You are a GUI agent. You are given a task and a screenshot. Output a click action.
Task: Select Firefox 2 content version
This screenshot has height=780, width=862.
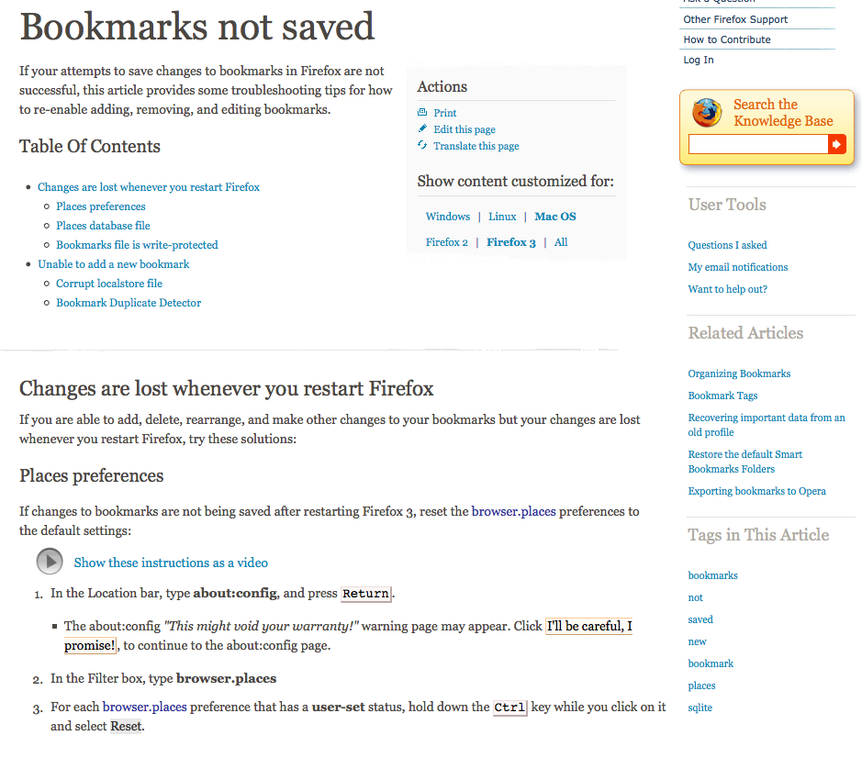click(x=447, y=242)
